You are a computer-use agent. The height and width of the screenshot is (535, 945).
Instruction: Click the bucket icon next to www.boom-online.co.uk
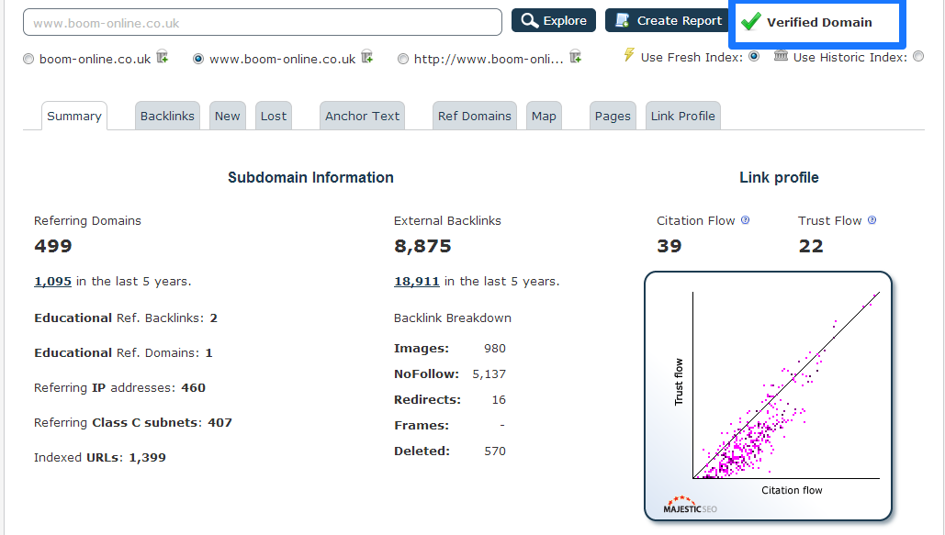click(x=367, y=58)
